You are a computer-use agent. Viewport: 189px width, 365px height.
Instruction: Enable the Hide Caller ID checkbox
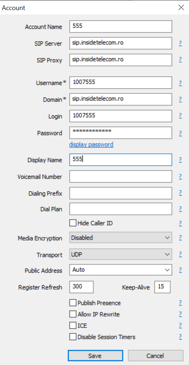coord(73,223)
